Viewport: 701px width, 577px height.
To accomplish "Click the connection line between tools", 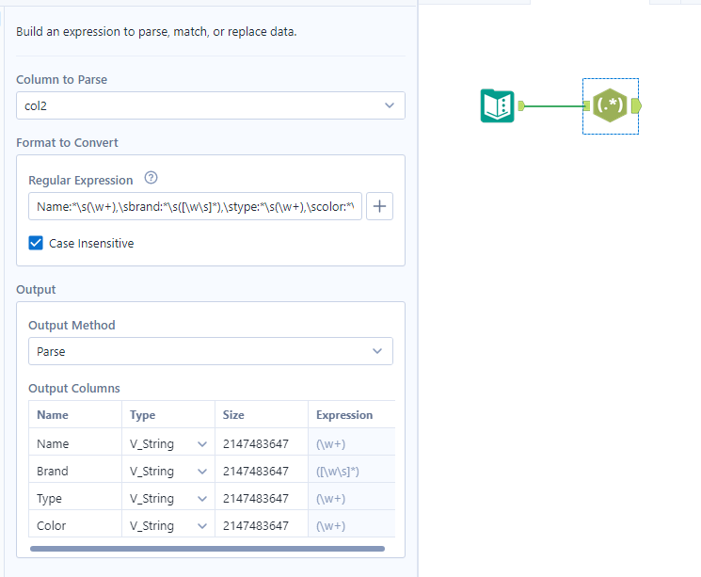I will (553, 105).
